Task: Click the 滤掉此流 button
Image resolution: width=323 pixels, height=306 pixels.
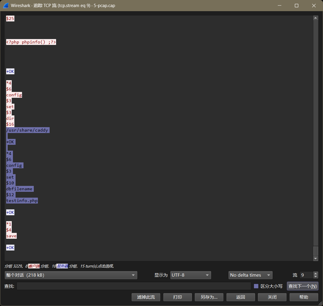Action: (146, 297)
